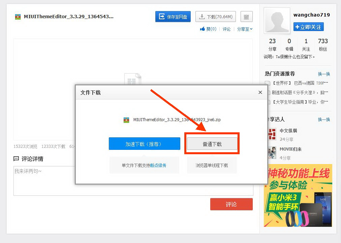This screenshot has height=243, width=341.
Task: Open the 断点续传 link
Action: [x=158, y=165]
